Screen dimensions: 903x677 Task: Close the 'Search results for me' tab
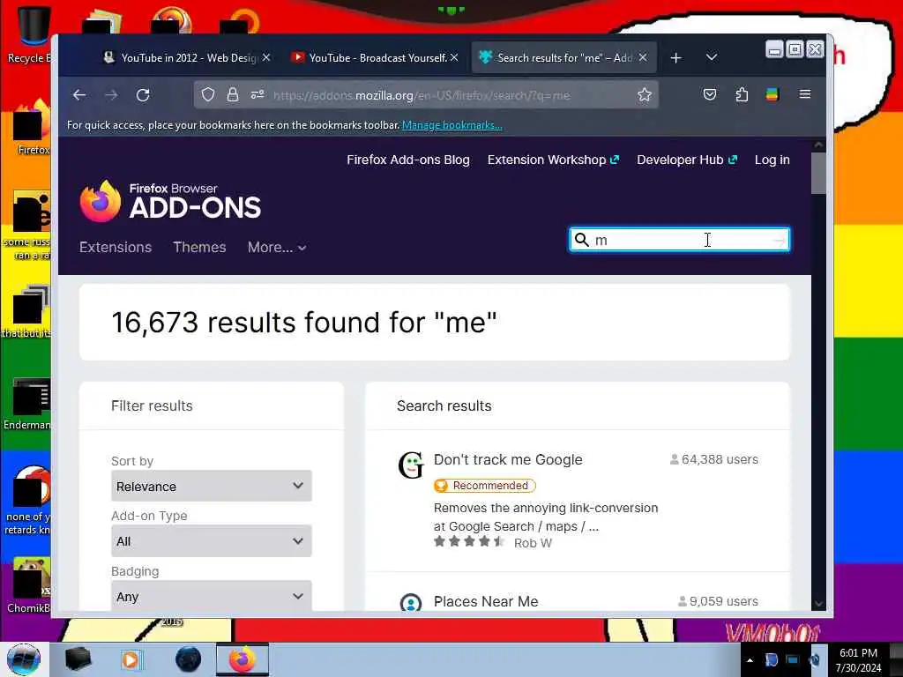[643, 57]
